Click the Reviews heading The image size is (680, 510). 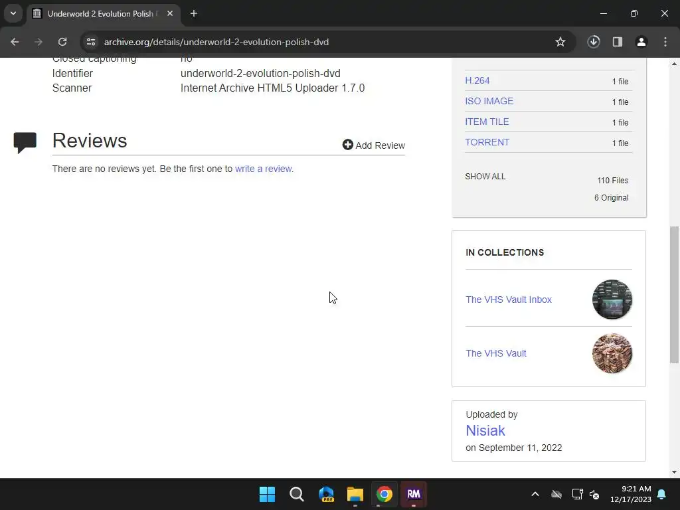coord(90,141)
